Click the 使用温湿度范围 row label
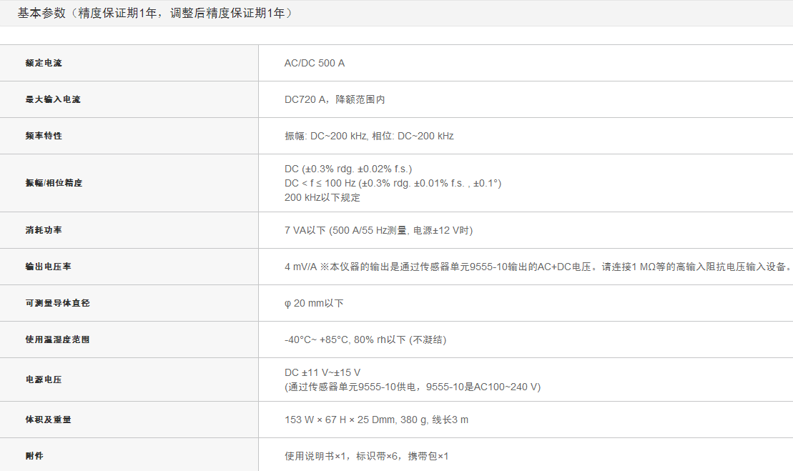793x471 pixels. pyautogui.click(x=57, y=339)
